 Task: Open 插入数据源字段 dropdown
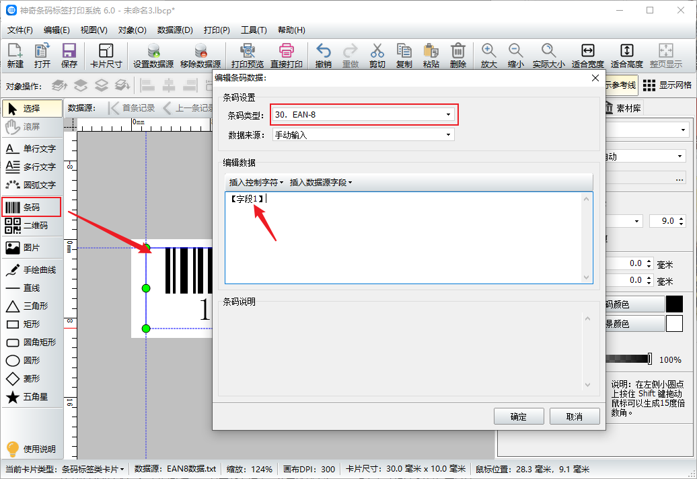pos(320,183)
